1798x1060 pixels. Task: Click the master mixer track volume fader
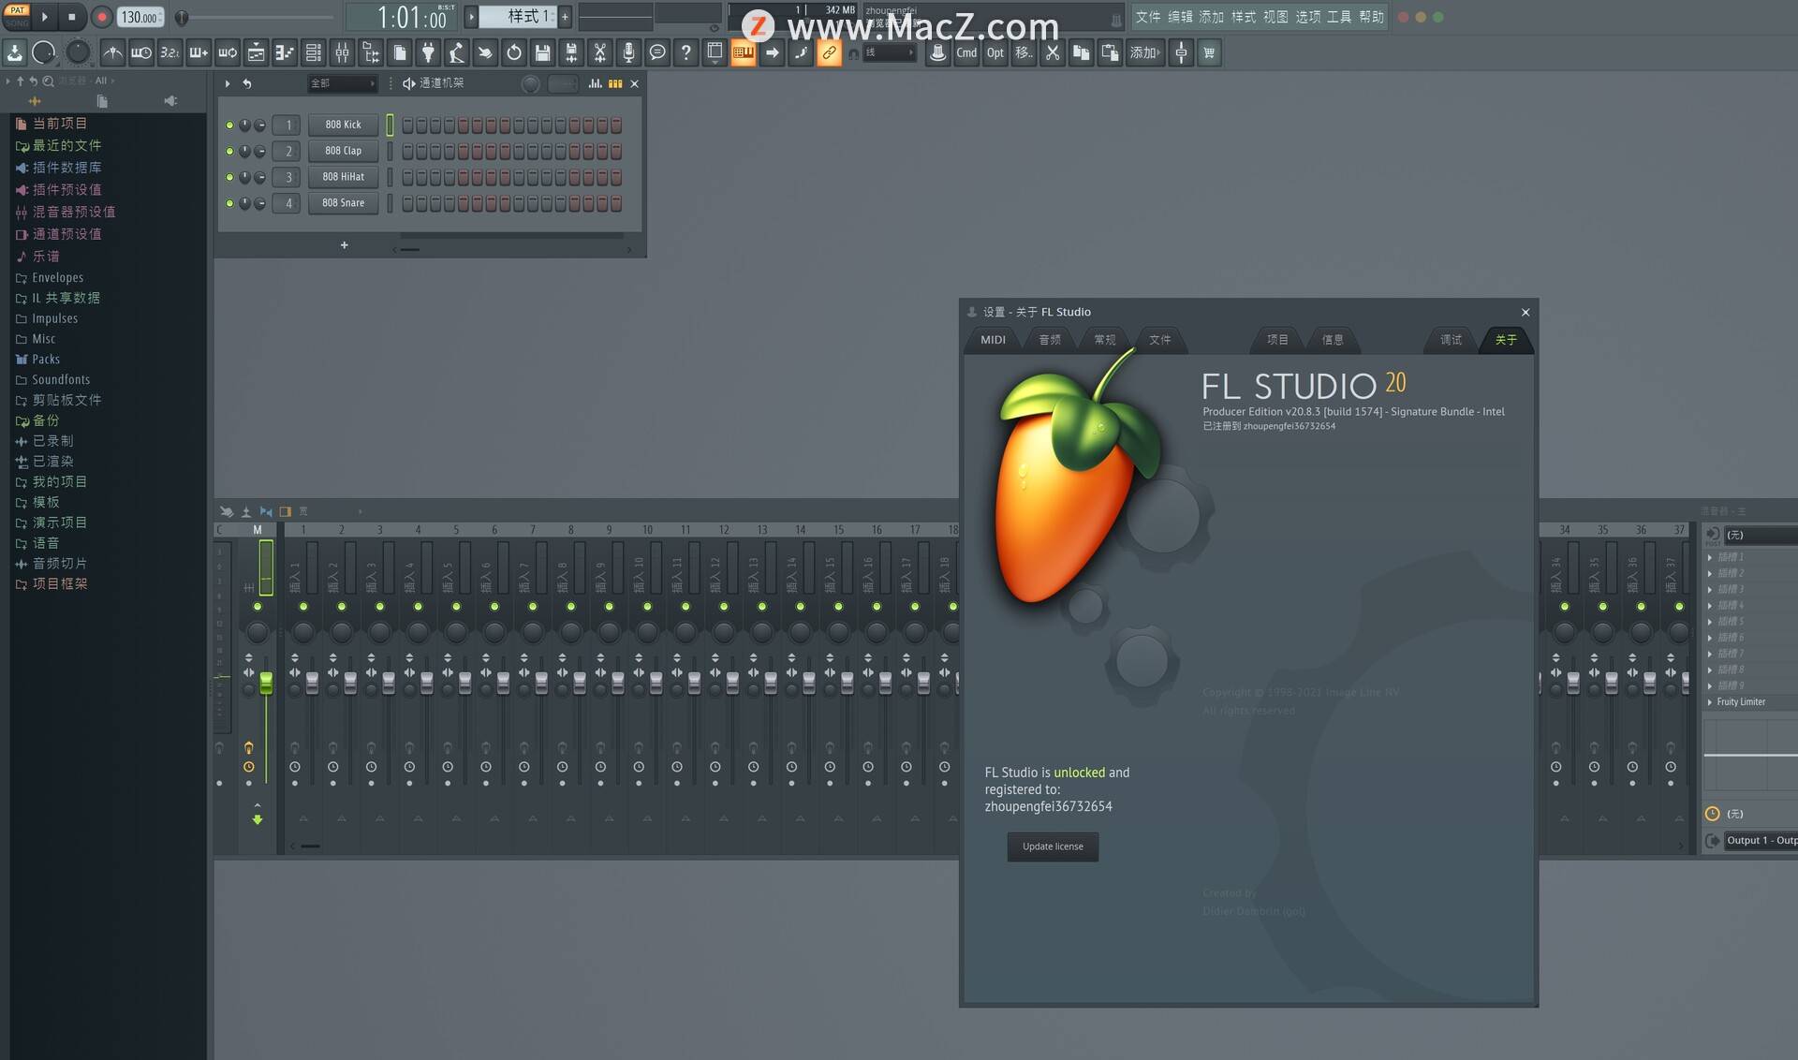[x=266, y=682]
